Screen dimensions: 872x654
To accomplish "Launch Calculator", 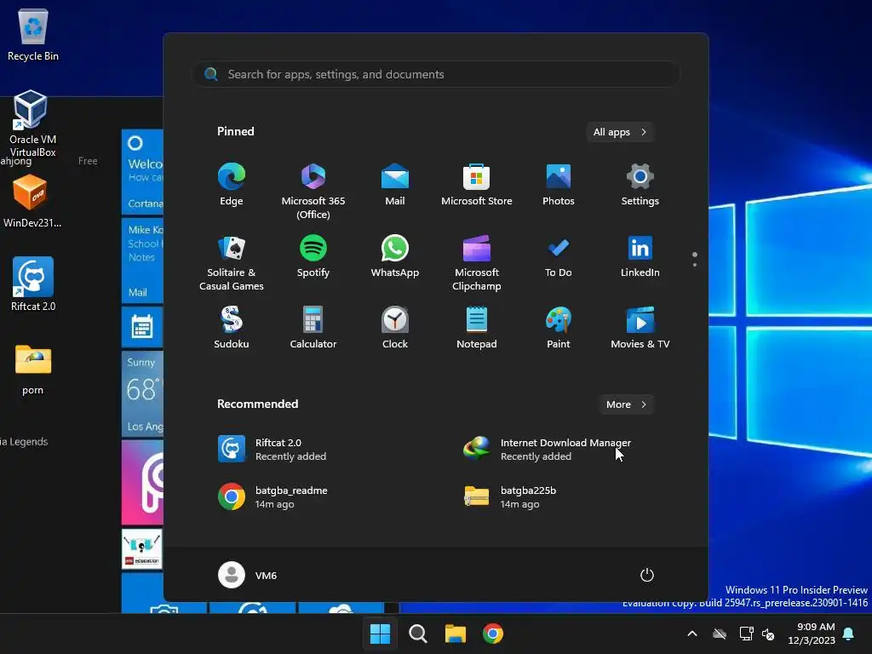I will coord(313,328).
